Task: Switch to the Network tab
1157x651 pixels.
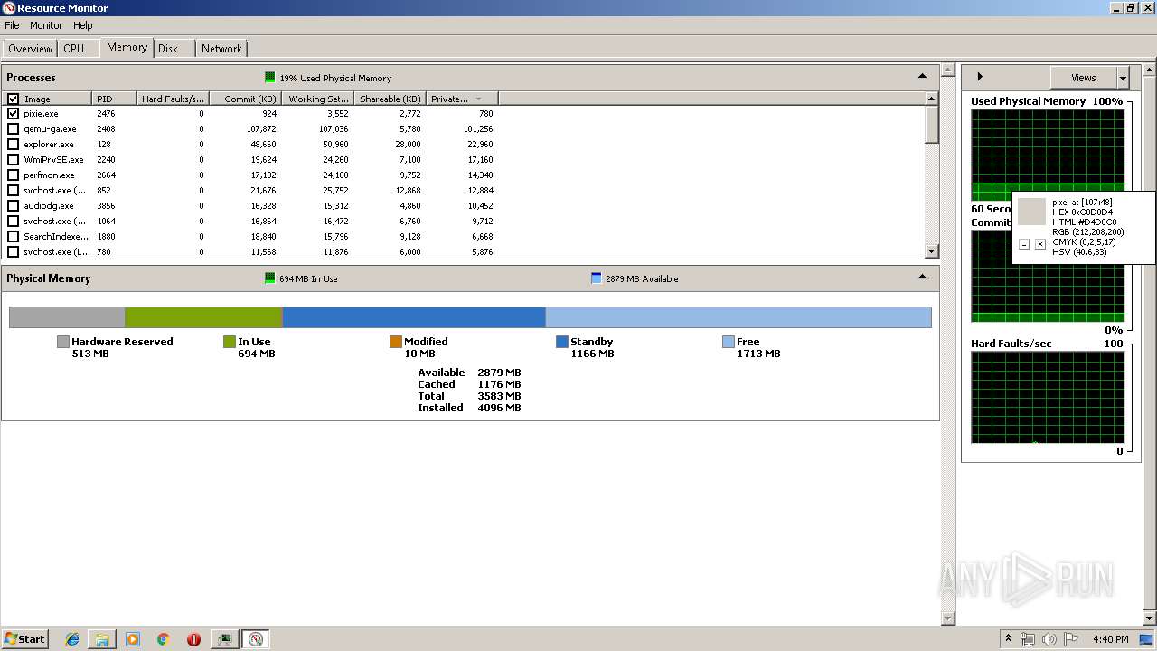Action: coord(221,49)
